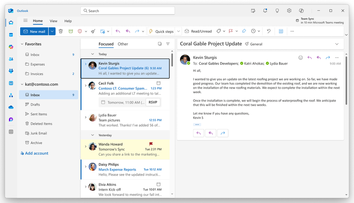Switch to the Other inbox tab
354x203 pixels.
coord(123,44)
